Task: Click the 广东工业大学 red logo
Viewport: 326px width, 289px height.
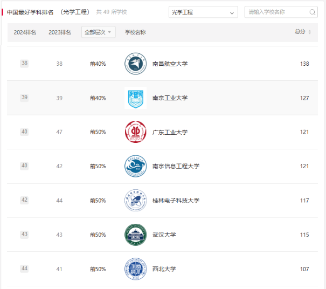Action: [x=135, y=132]
